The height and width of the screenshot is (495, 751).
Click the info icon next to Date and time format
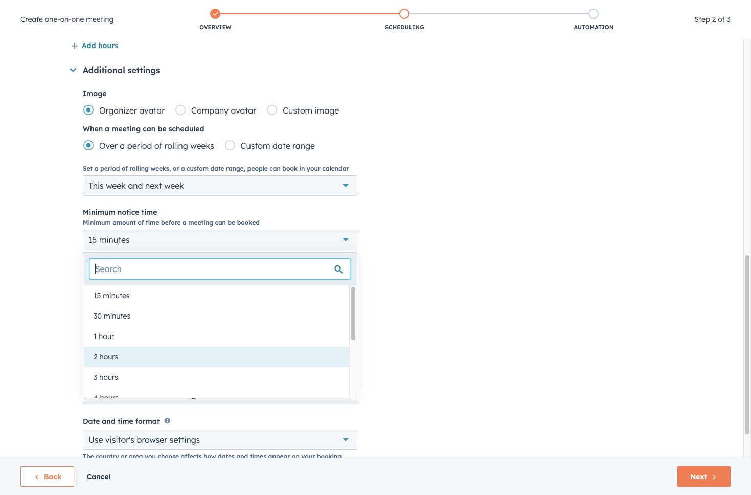pyautogui.click(x=167, y=421)
